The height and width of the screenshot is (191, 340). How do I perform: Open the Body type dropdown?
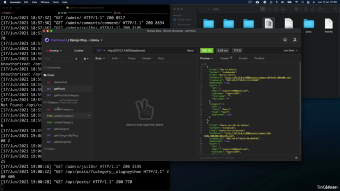coord(100,58)
